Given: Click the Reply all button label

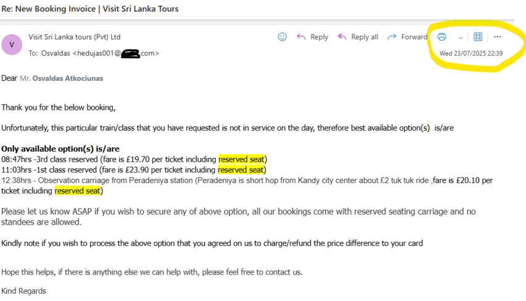Looking at the screenshot, I should [364, 37].
